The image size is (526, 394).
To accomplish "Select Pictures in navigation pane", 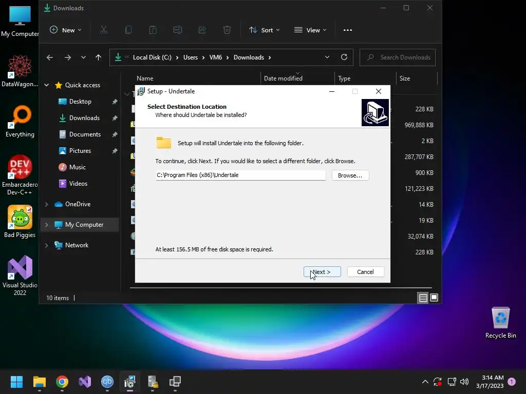I will coord(80,151).
